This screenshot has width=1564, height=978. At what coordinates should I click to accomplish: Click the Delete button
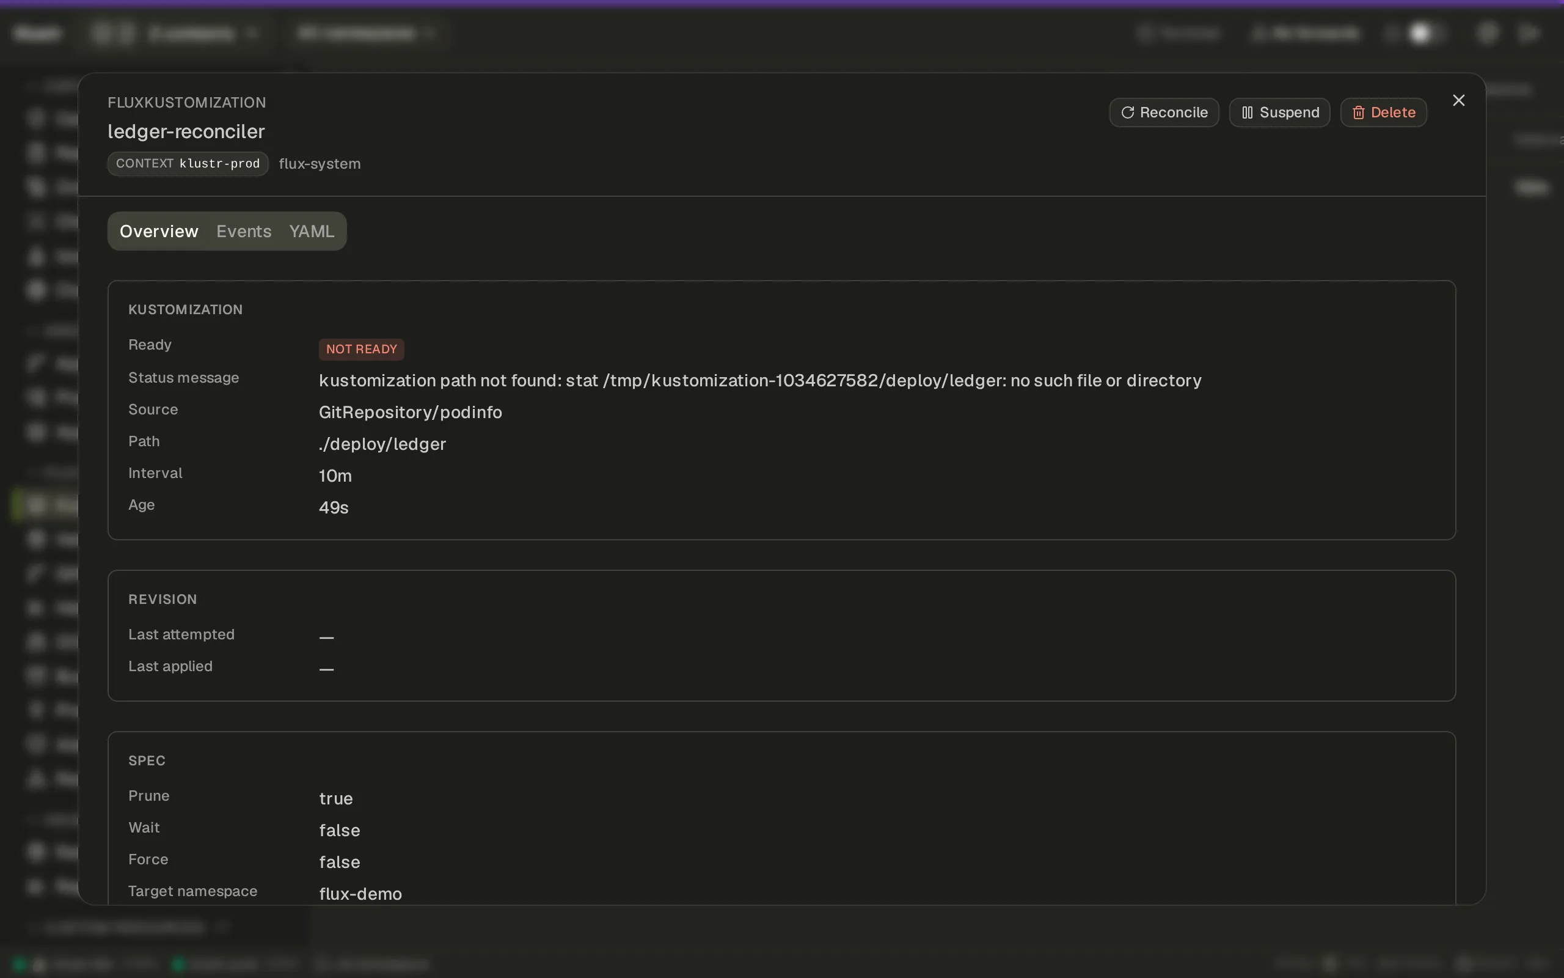1383,112
